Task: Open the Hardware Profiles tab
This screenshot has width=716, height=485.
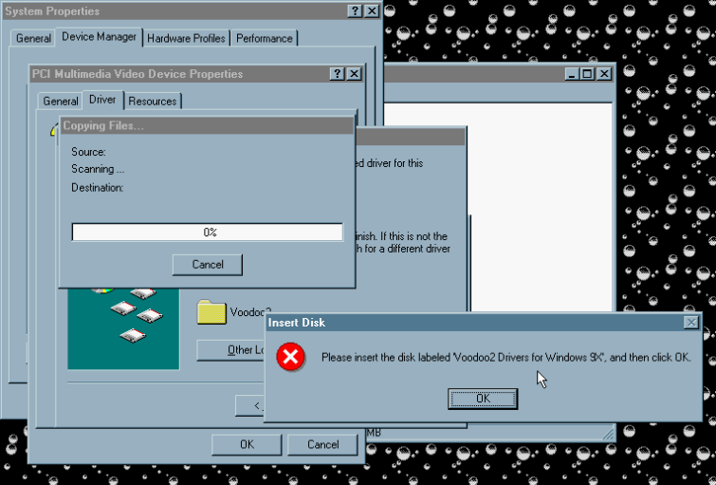Action: pos(186,38)
